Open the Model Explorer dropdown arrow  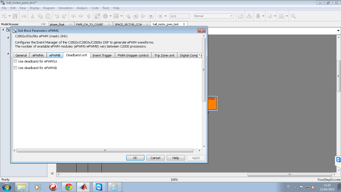[121, 16]
